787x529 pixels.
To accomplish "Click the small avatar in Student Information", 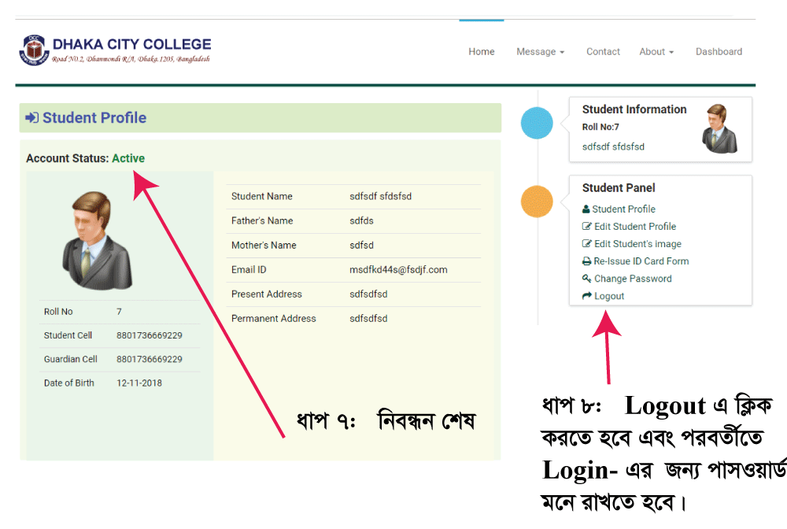I will [x=719, y=128].
